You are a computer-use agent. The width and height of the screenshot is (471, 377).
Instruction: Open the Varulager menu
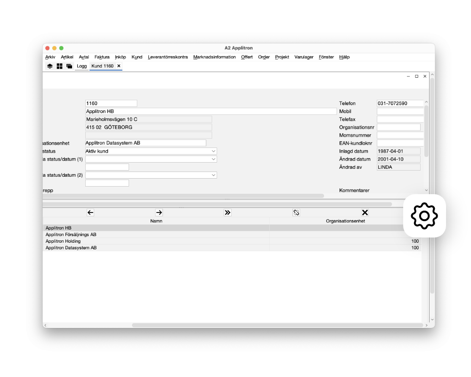pos(304,57)
